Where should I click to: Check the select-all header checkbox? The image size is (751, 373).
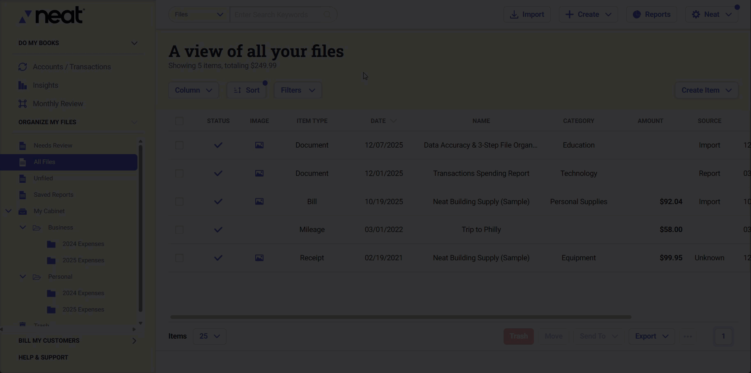[179, 121]
